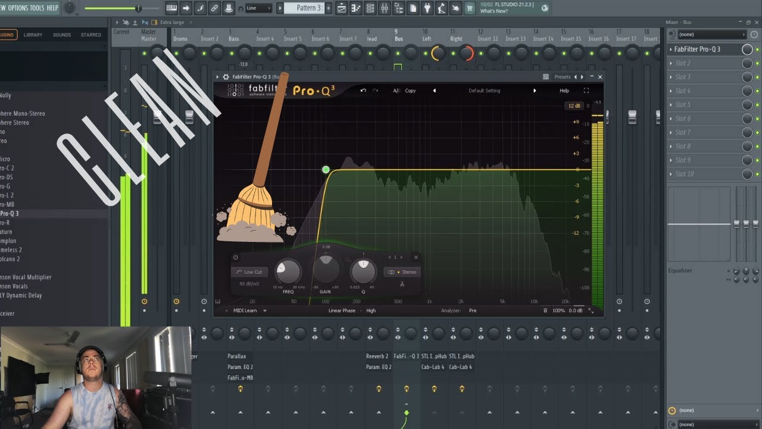
Task: Open the typing keyboard to piano toggle
Action: [171, 8]
